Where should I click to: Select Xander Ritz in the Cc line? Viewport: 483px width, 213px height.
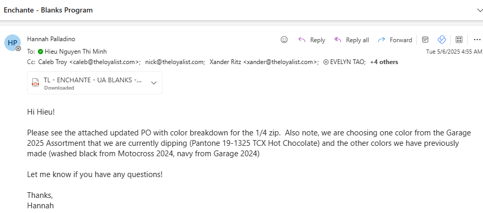tap(264, 62)
